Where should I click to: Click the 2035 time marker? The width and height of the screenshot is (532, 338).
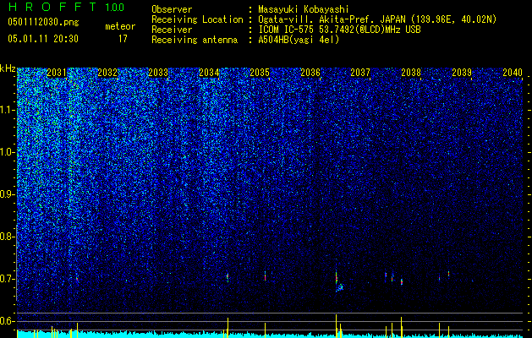click(x=260, y=73)
